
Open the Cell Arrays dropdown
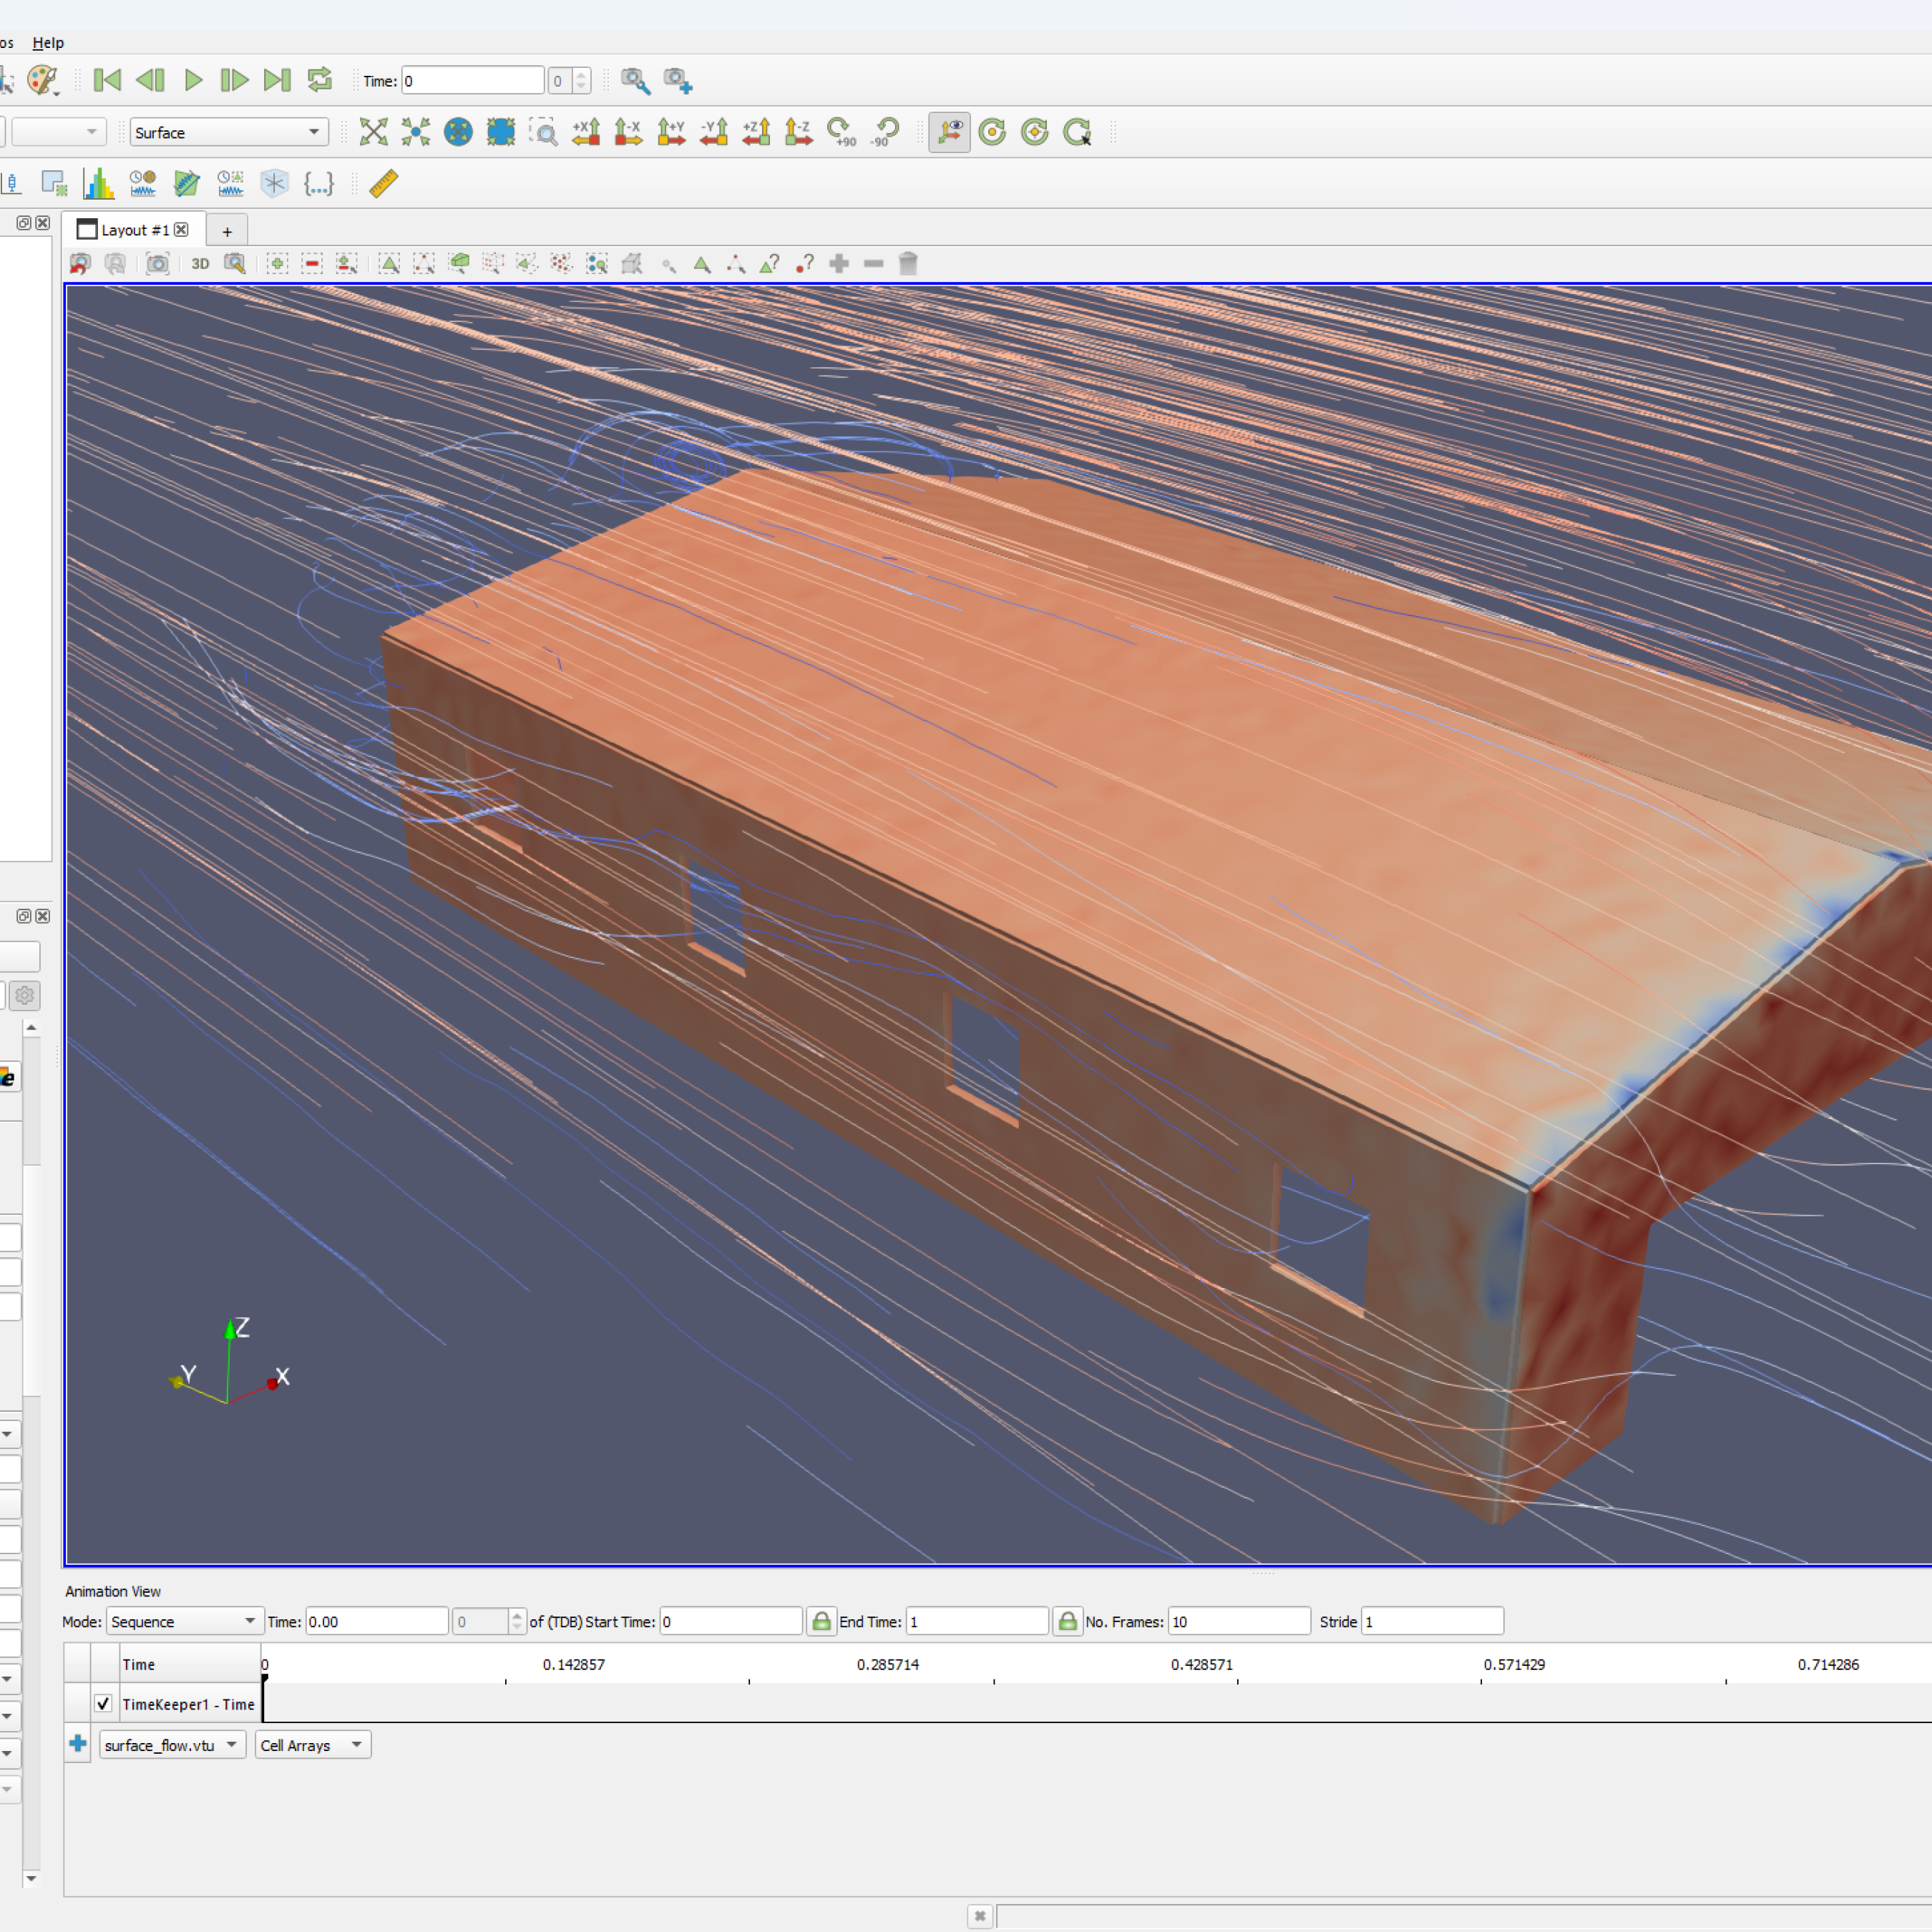(312, 1745)
